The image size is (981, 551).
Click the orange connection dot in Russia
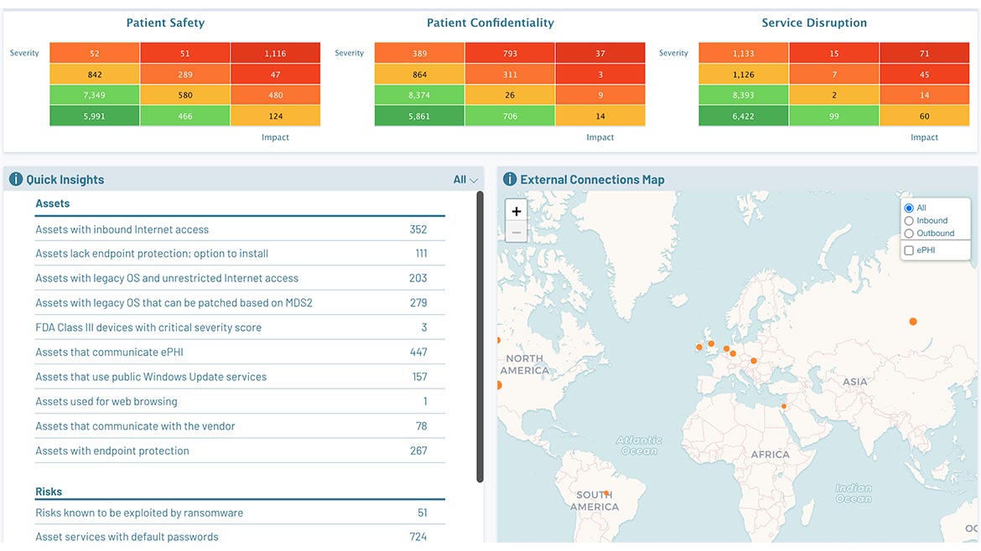pyautogui.click(x=913, y=322)
